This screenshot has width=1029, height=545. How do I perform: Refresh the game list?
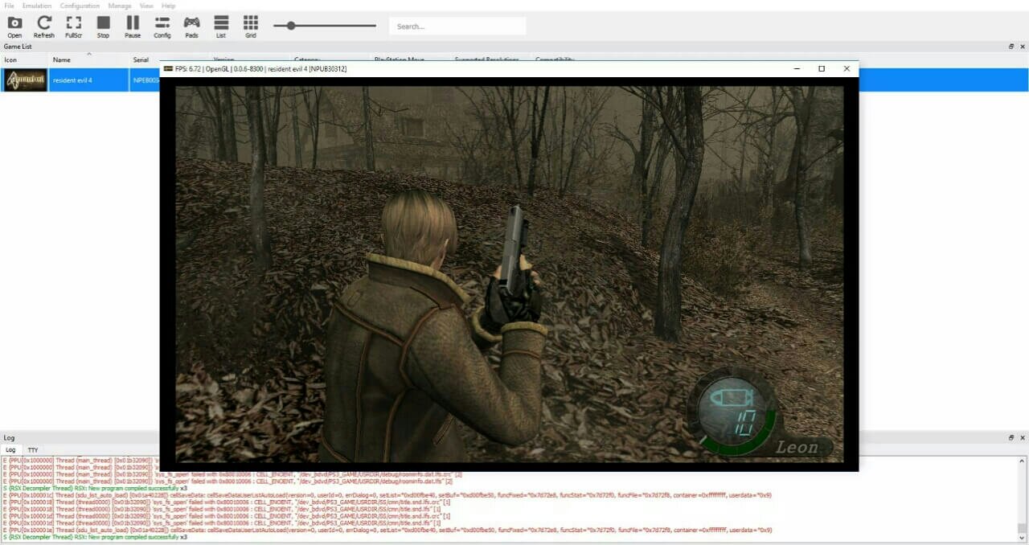[x=44, y=27]
